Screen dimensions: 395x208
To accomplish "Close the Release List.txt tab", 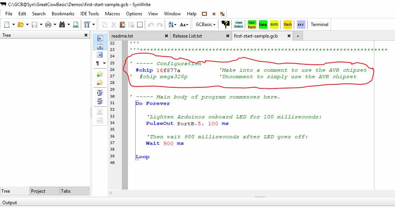I will (x=228, y=36).
